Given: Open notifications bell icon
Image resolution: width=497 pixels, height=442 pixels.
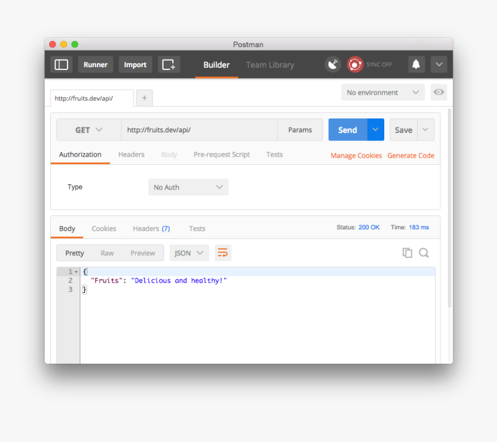Looking at the screenshot, I should [416, 65].
